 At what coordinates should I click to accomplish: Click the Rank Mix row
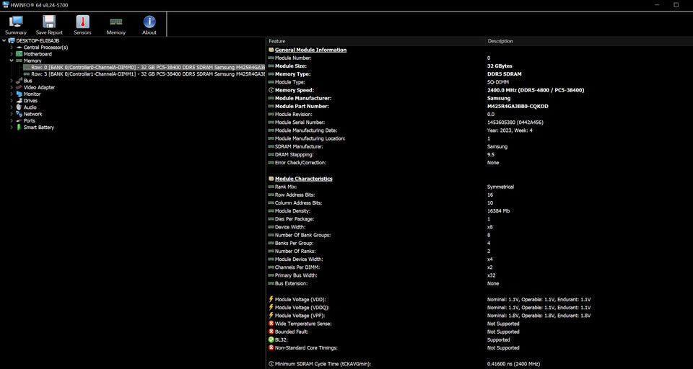click(479, 187)
